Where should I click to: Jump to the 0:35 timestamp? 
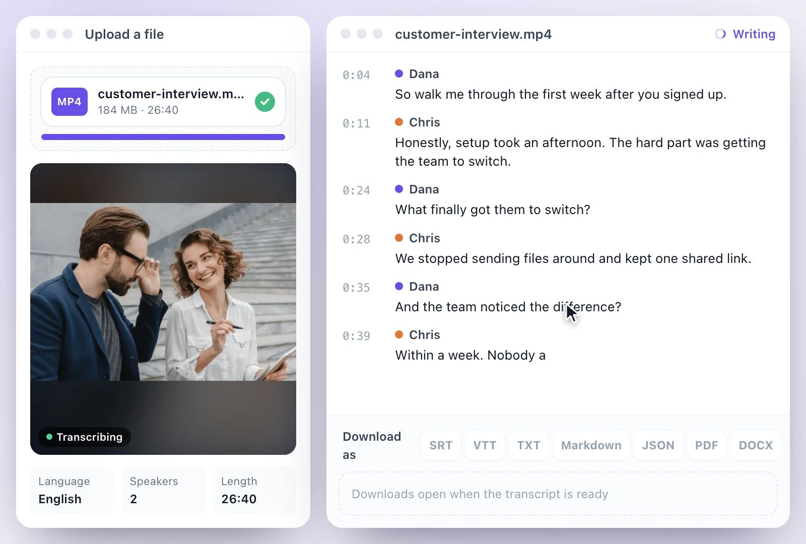(356, 288)
